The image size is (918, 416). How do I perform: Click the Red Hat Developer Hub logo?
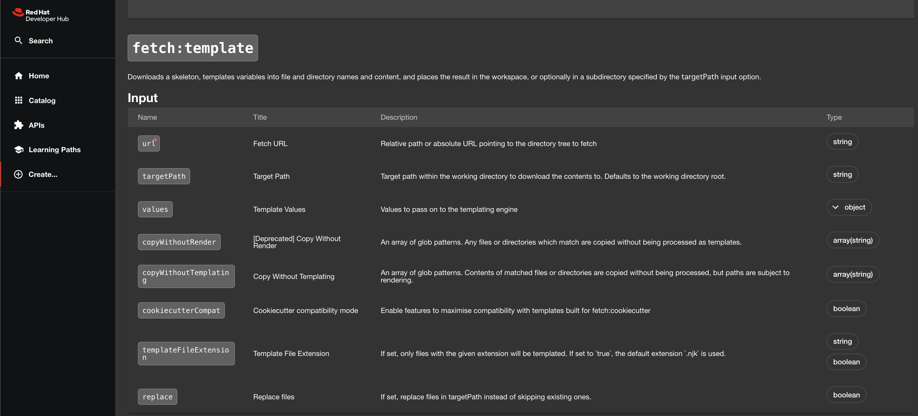tap(40, 15)
